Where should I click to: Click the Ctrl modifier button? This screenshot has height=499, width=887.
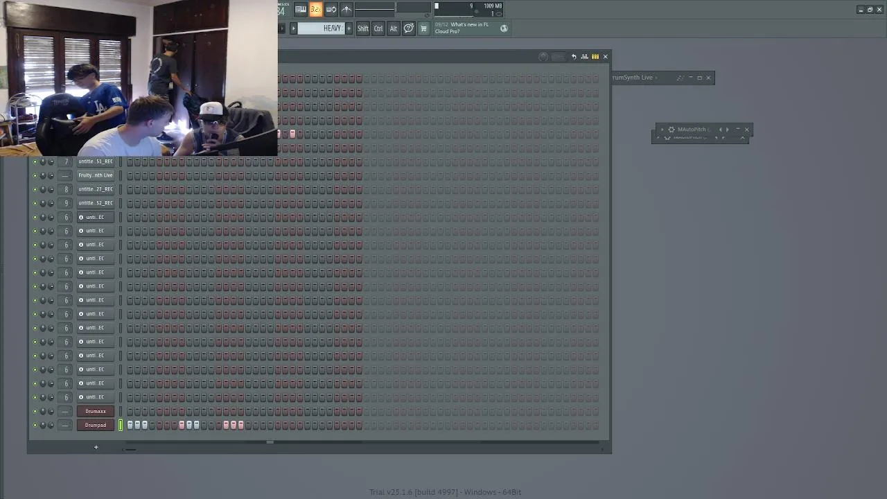coord(378,28)
